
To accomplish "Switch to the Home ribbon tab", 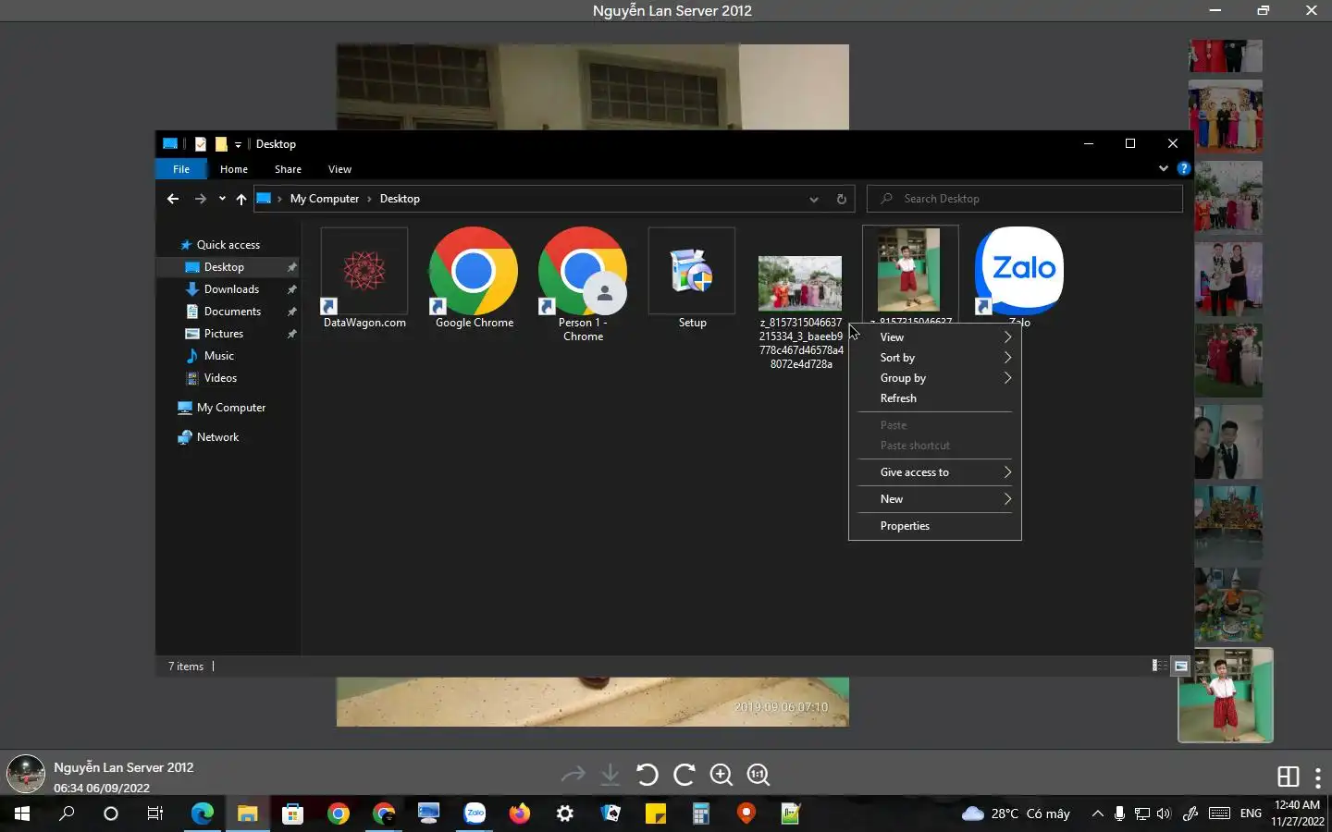I will click(x=234, y=169).
